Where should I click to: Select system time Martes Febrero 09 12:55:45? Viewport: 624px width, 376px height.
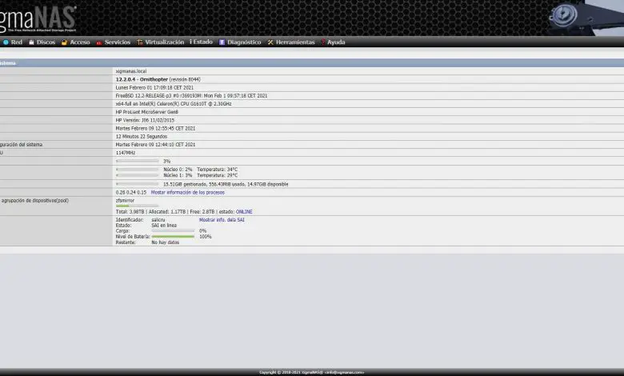pyautogui.click(x=155, y=129)
